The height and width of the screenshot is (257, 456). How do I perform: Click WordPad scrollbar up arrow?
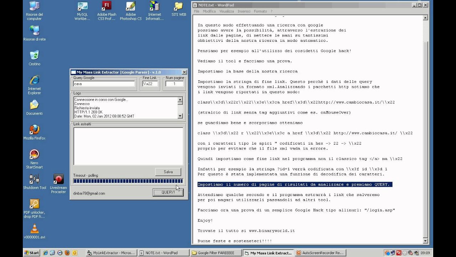pyautogui.click(x=425, y=18)
